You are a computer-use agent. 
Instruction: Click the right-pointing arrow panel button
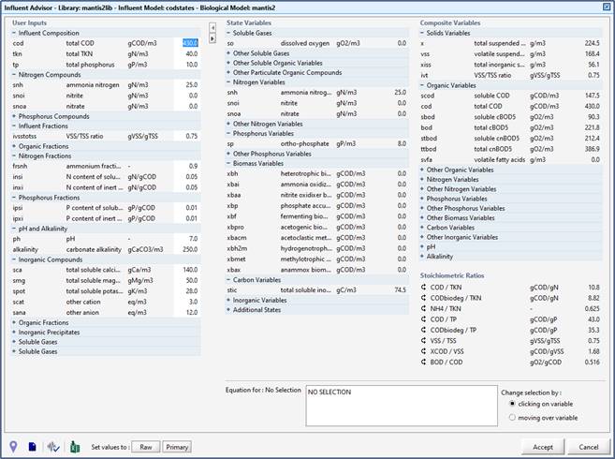click(x=212, y=38)
